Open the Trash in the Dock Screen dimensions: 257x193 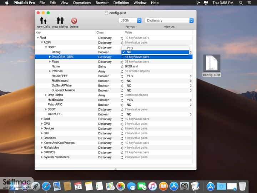pos(242,186)
